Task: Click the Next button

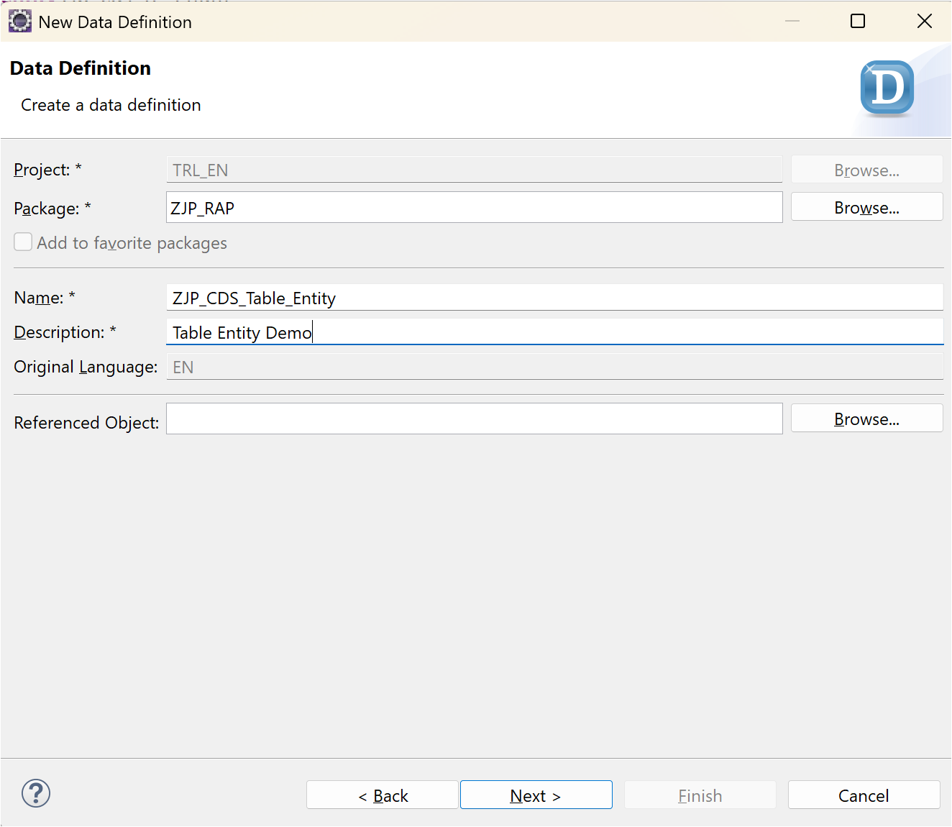Action: [536, 795]
